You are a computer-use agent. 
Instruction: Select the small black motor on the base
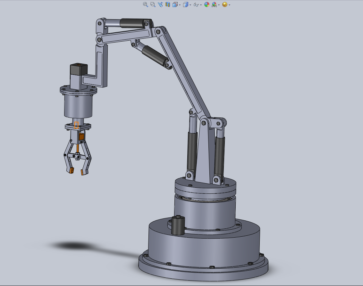coord(178,226)
